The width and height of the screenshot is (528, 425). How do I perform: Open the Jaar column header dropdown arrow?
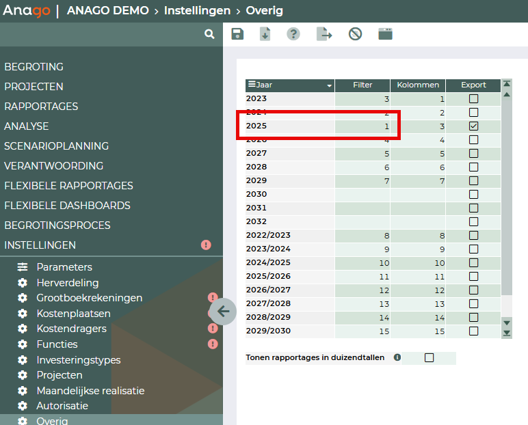pyautogui.click(x=330, y=85)
